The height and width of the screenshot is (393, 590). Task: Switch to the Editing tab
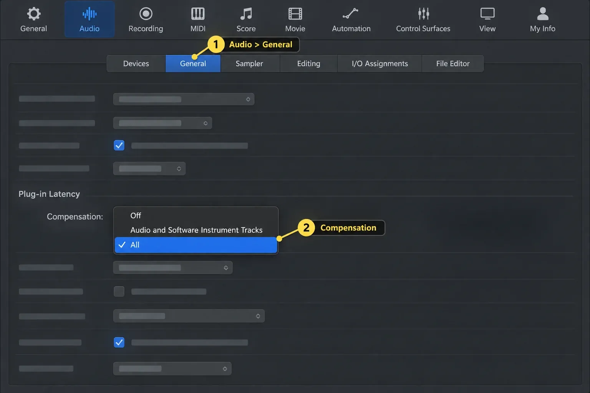[308, 64]
